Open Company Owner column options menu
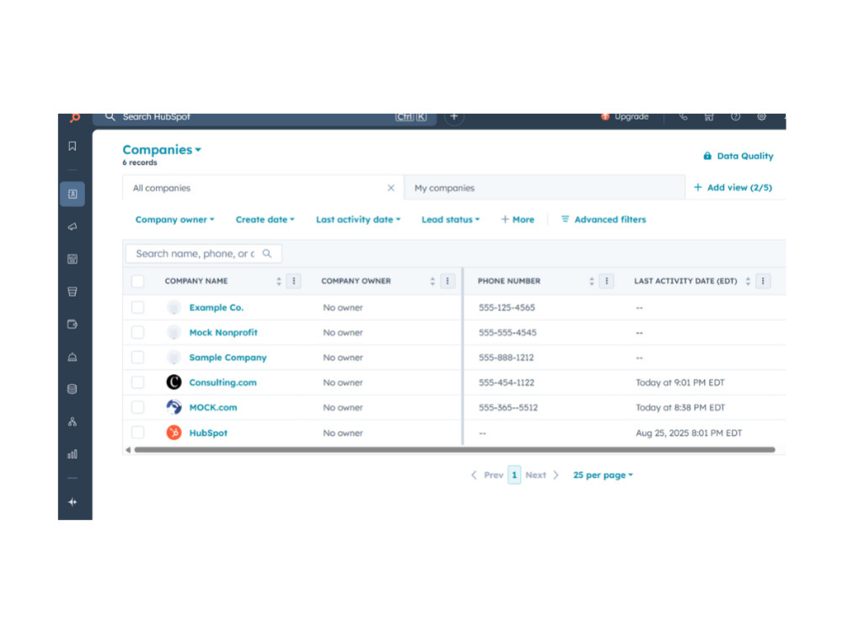 pyautogui.click(x=448, y=281)
